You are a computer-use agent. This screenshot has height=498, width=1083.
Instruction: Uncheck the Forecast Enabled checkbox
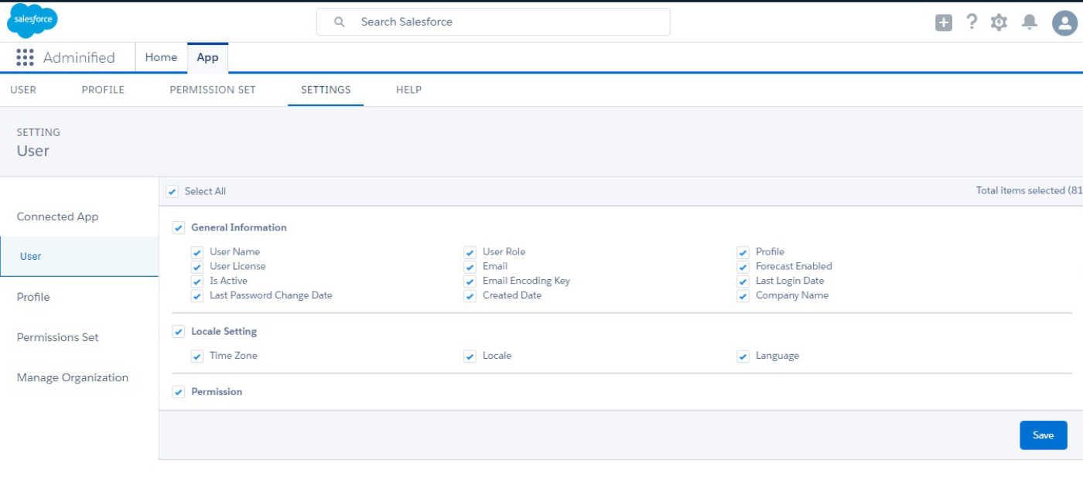pyautogui.click(x=743, y=267)
